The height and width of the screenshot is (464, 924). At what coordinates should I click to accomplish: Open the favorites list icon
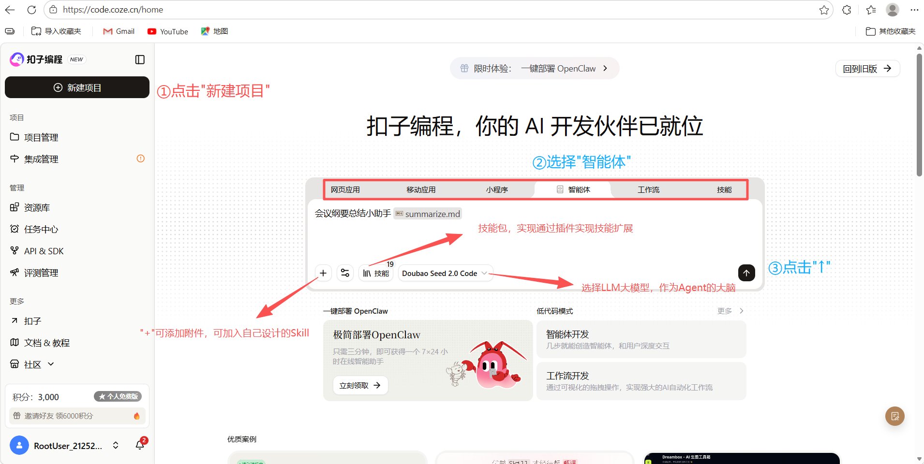point(871,10)
